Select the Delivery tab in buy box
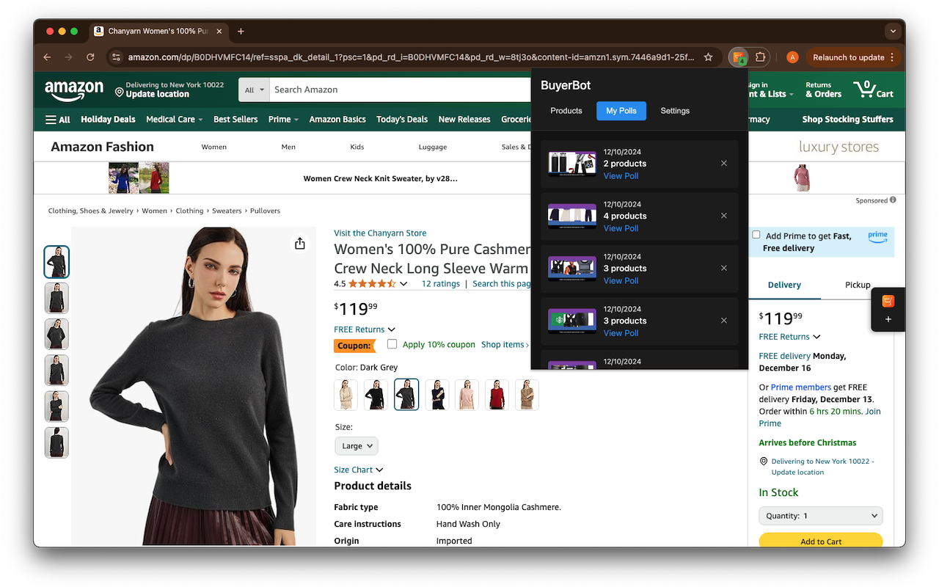Viewport: 939px width, 587px height. tap(784, 285)
